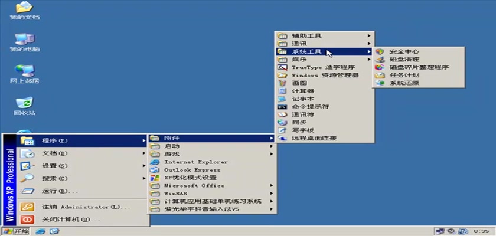The image size is (496, 236).
Task: Choose 注销 Administrator(L)... to log off
Action: 82,207
